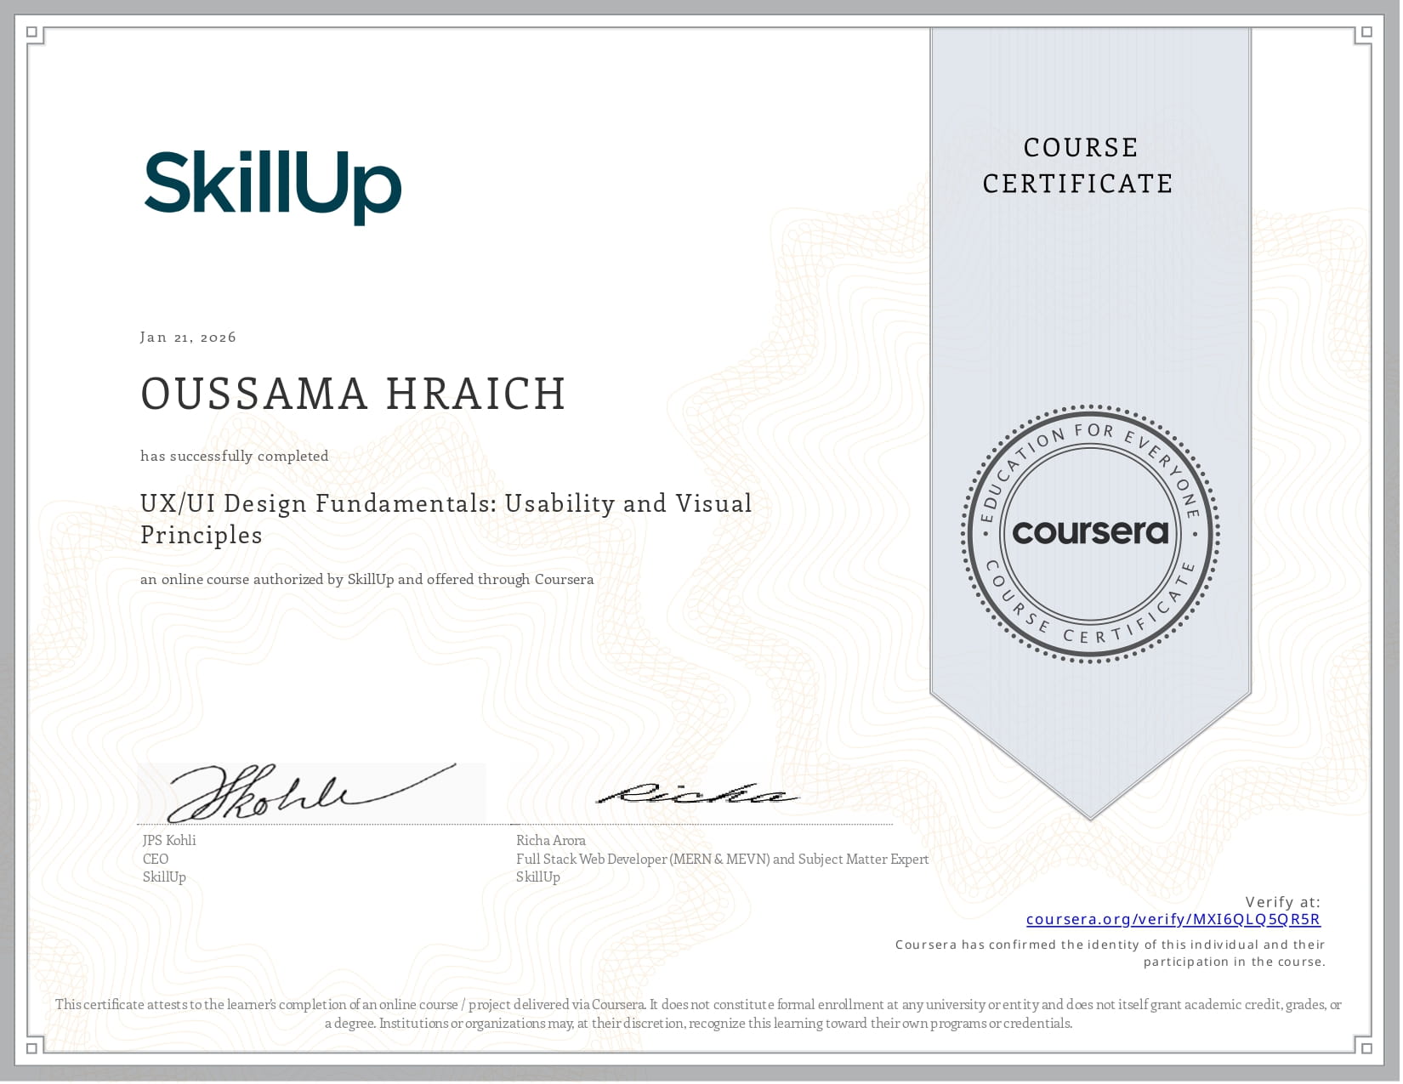Click the identity confirmation statement text
Screen dimensions: 1403x1084
[1110, 952]
